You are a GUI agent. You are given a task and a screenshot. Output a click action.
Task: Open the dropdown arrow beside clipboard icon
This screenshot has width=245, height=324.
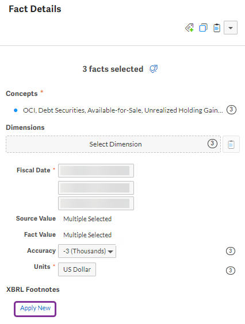click(x=231, y=28)
